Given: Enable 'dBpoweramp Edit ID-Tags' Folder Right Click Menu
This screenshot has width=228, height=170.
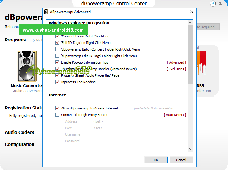Looking at the screenshot, I should point(57,56).
